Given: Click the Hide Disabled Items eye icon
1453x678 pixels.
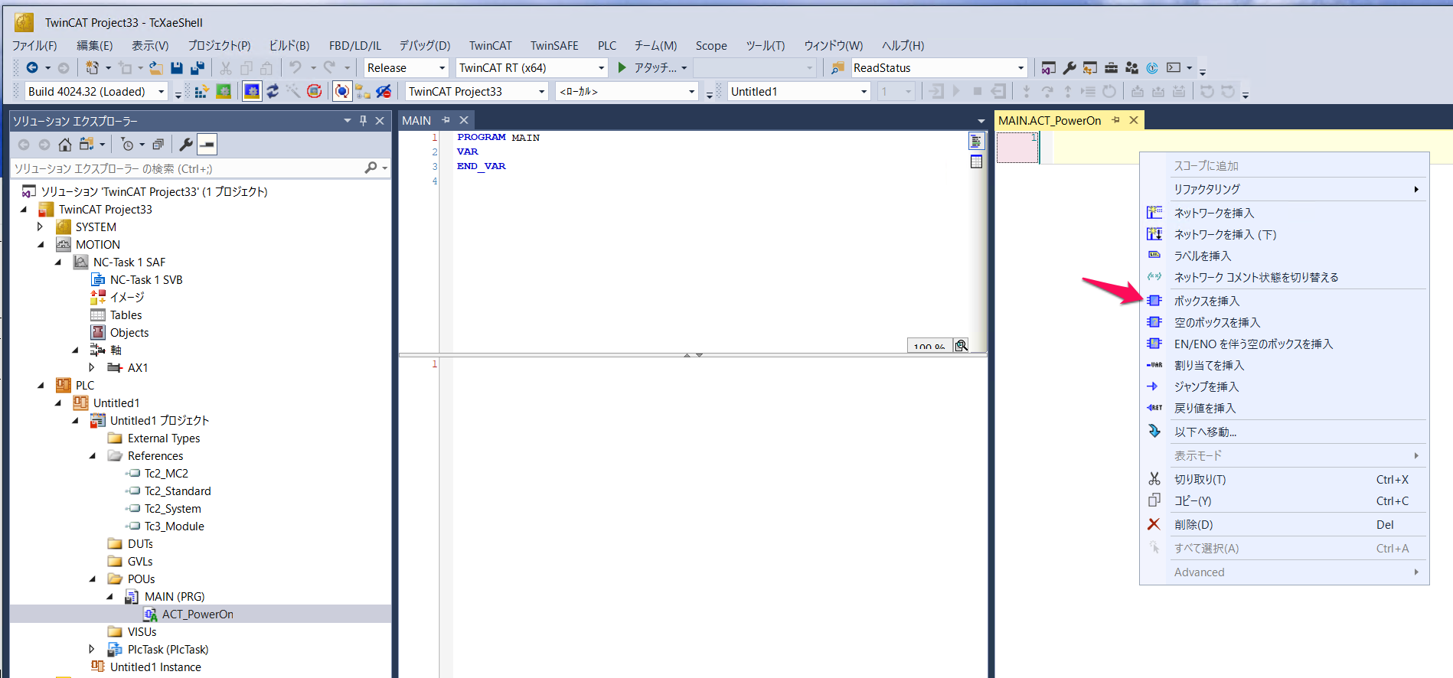Looking at the screenshot, I should [384, 92].
